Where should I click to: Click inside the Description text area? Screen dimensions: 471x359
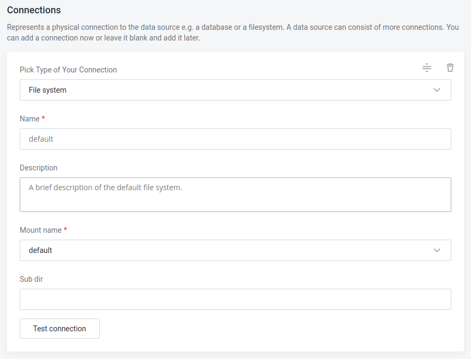(235, 194)
